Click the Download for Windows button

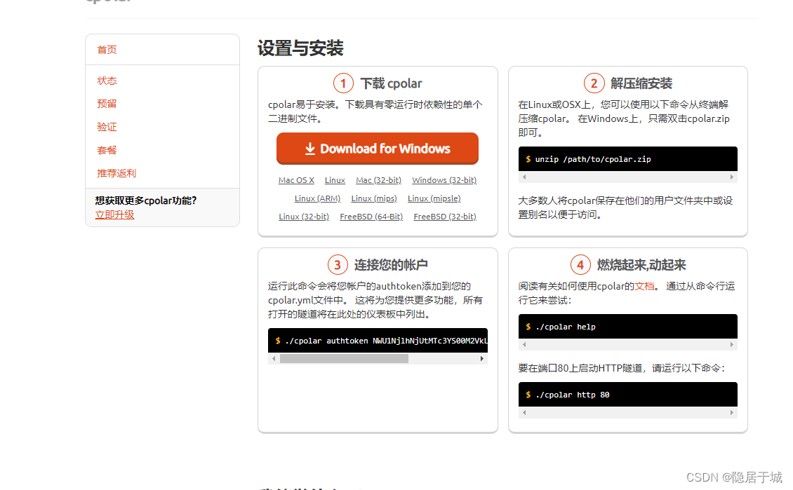(378, 149)
